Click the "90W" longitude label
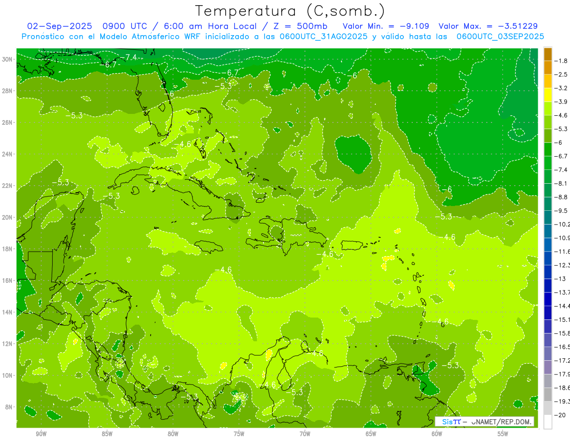 tap(41, 434)
